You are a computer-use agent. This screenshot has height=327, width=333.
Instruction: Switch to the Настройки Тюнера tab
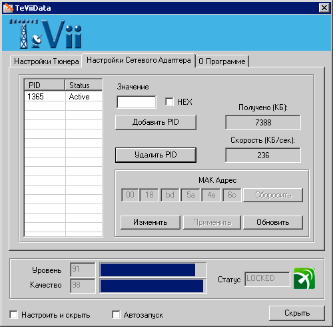click(x=46, y=61)
